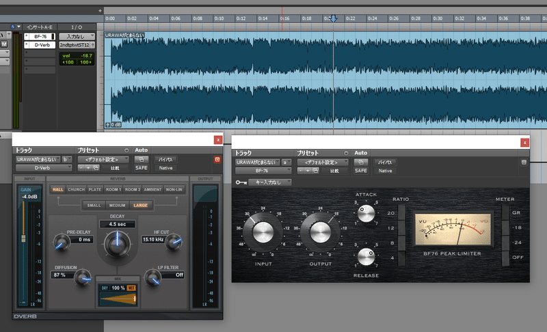
Task: Click the D-Verb Pre-Delay knob
Action: [62, 242]
